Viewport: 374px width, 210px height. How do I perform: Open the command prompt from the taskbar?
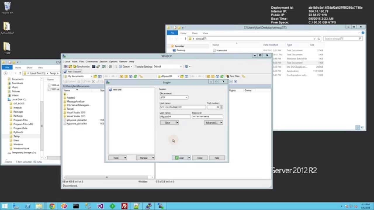pyautogui.click(x=76, y=206)
